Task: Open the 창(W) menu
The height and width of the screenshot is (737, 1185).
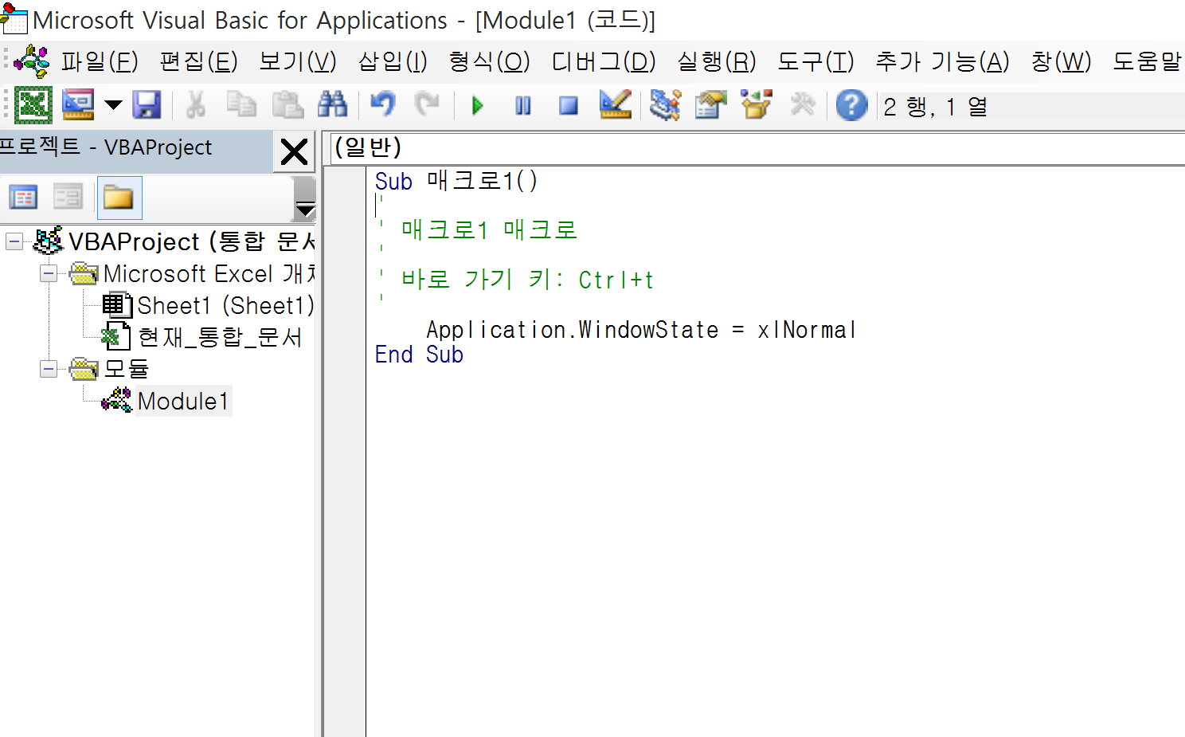Action: click(1061, 61)
